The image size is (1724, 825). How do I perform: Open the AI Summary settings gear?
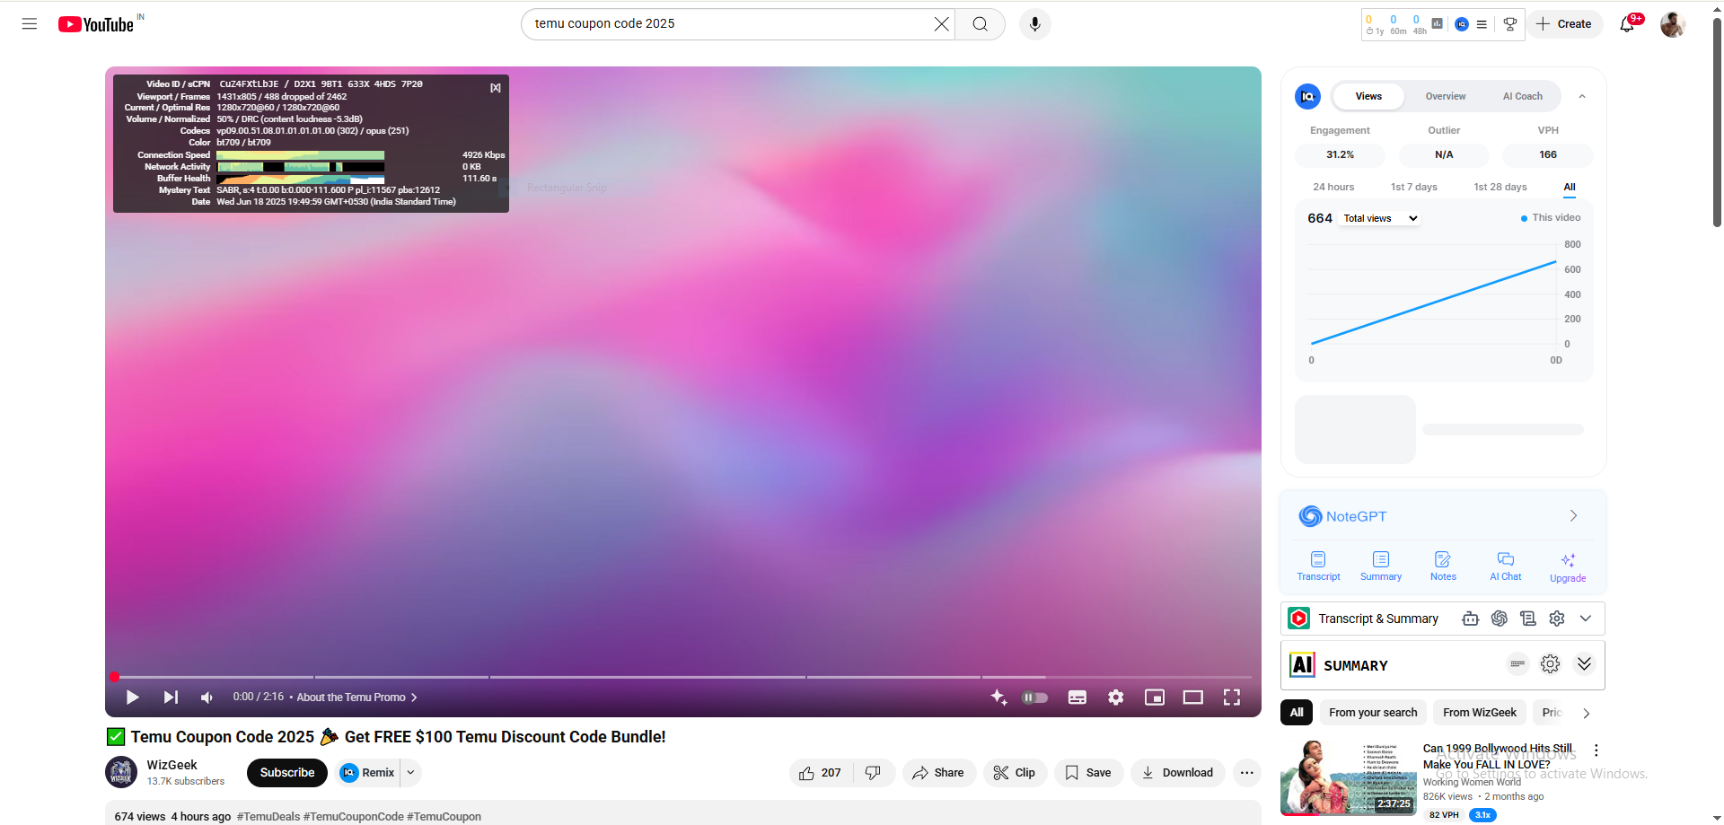(x=1551, y=664)
